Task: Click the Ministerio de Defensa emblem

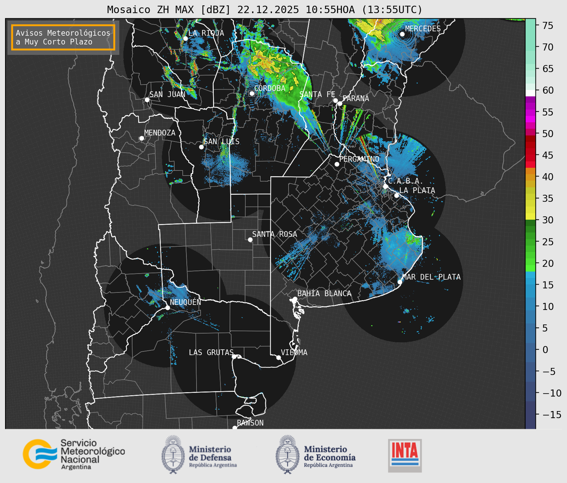Action: (173, 454)
